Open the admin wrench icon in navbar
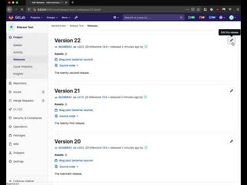This screenshot has height=185, width=247. (x=76, y=17)
